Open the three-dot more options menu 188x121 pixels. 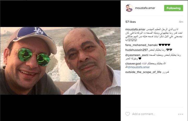[181, 114]
